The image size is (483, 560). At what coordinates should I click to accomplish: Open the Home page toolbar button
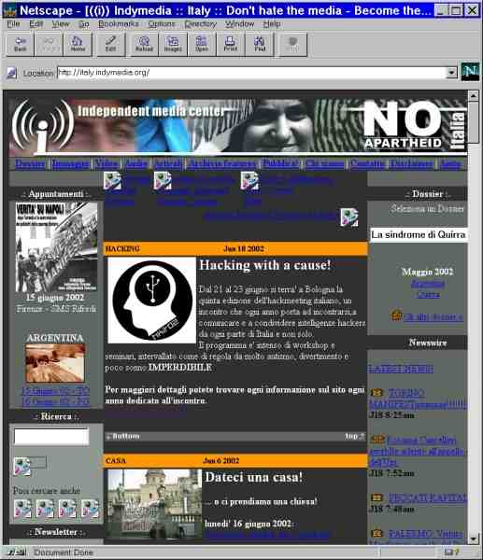[x=78, y=44]
